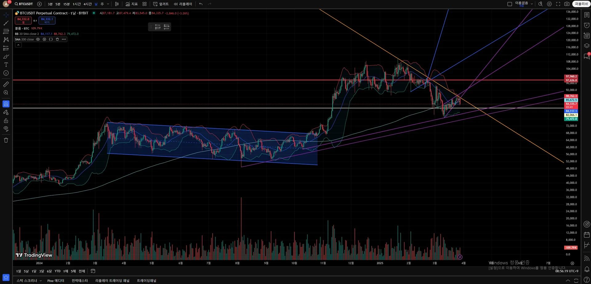This screenshot has width=591, height=284.
Task: Open the Fibonacci retracement tools
Action: click(6, 31)
